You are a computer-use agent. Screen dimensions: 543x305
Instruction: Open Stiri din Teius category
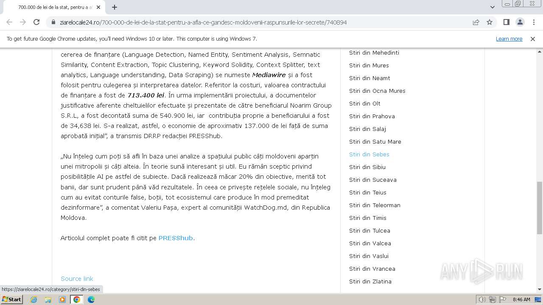(x=368, y=192)
